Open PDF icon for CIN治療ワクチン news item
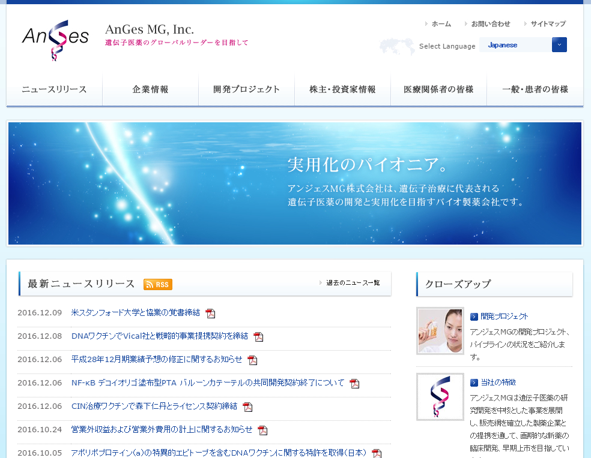The width and height of the screenshot is (591, 458). [x=247, y=406]
